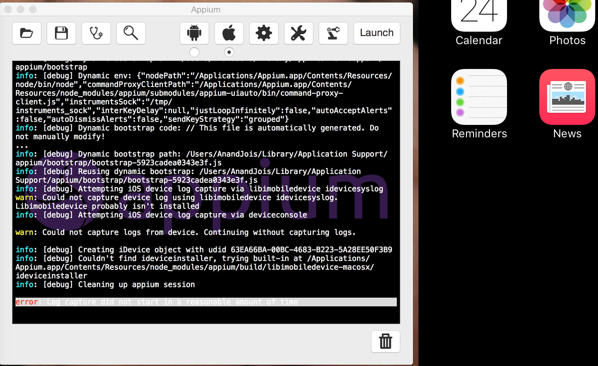Open Android settings robot icon

click(194, 33)
